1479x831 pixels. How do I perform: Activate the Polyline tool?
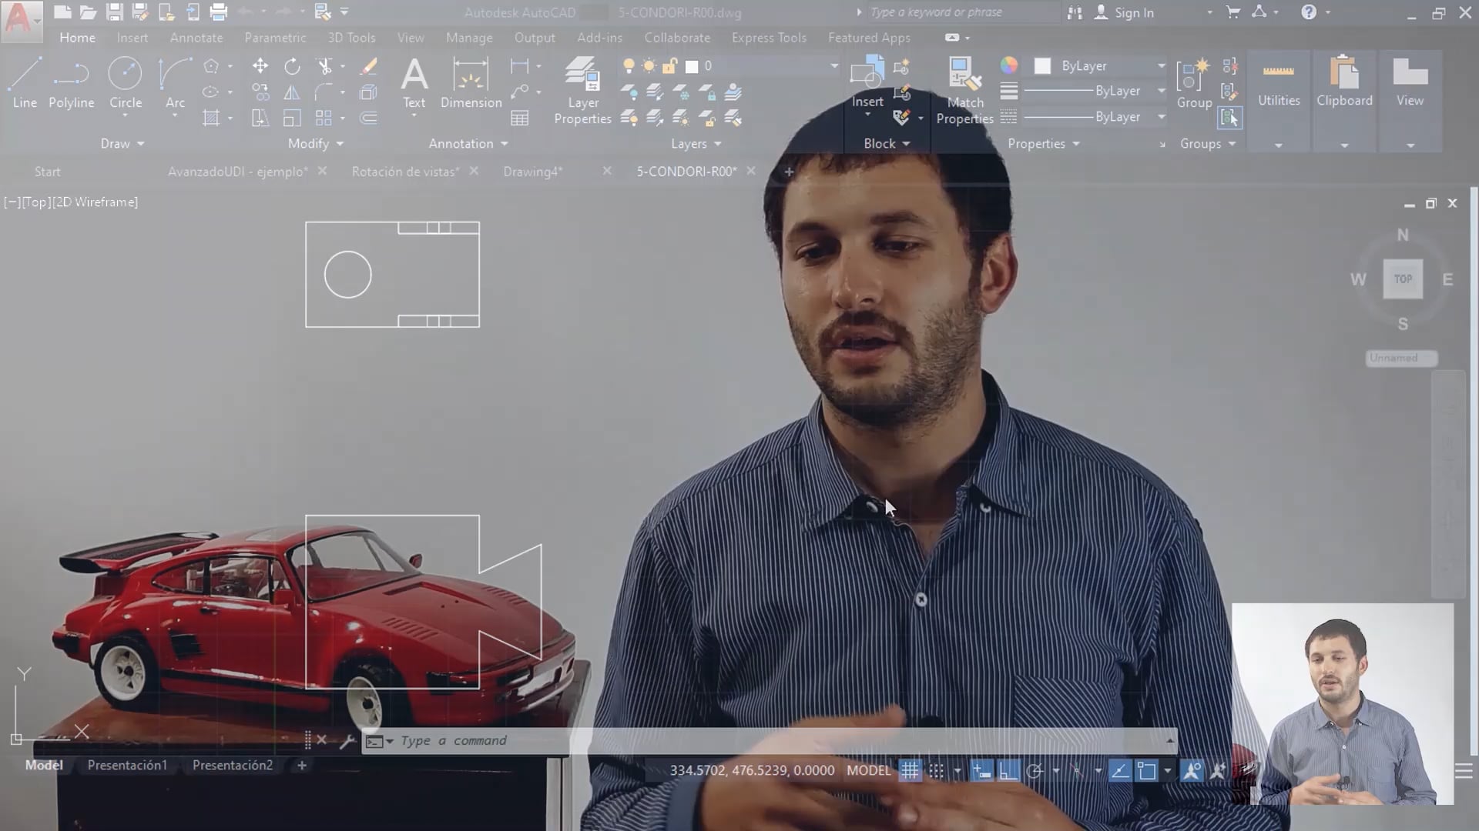pyautogui.click(x=71, y=81)
